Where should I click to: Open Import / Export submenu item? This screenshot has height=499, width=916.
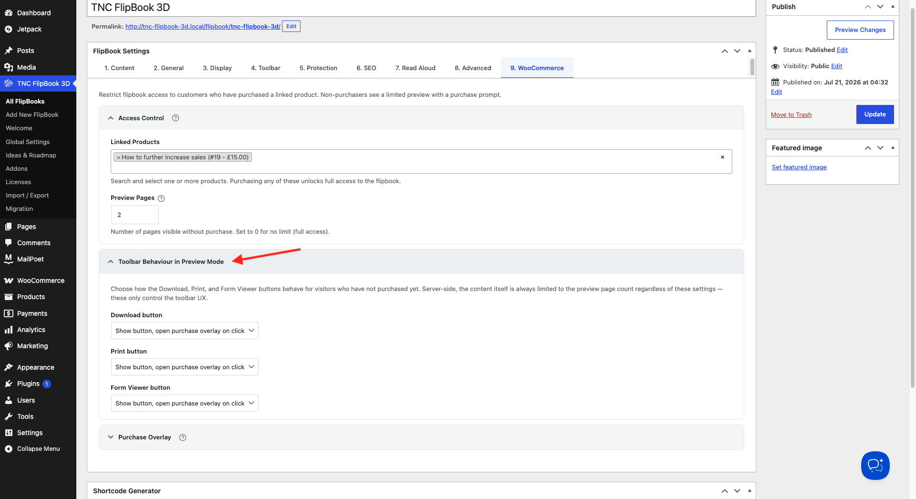tap(27, 196)
